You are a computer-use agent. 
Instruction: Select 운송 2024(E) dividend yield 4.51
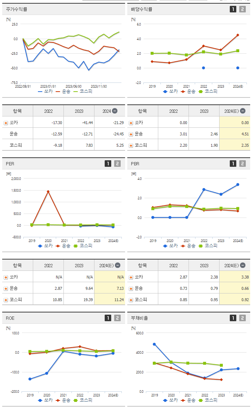point(245,134)
